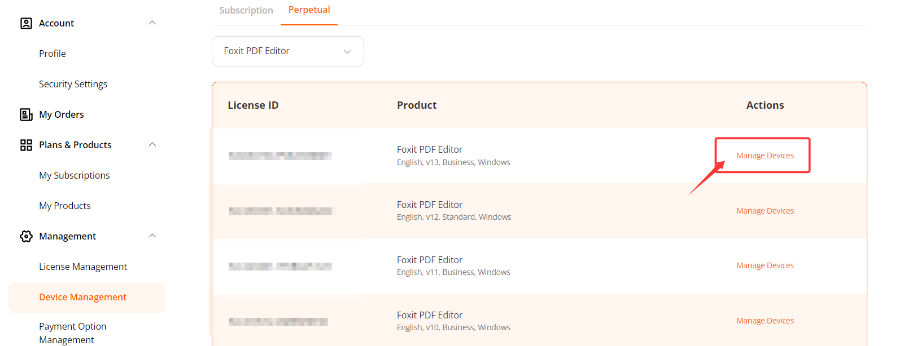Click the blurred License ID in v13 row
Screen dimensions: 917x346
click(280, 156)
